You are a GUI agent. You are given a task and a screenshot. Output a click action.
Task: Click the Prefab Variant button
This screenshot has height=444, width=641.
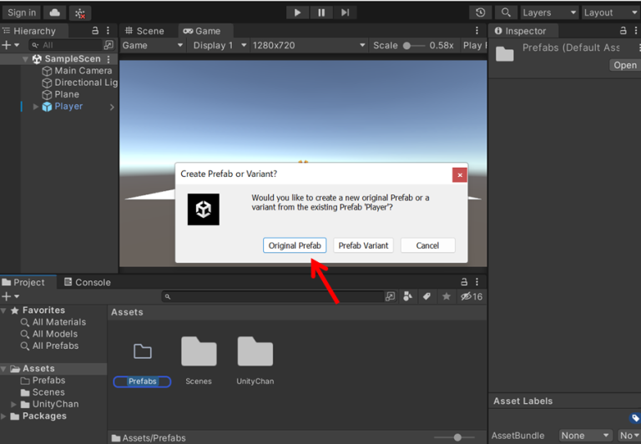click(363, 245)
